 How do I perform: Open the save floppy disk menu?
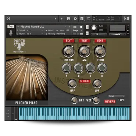[68, 19]
